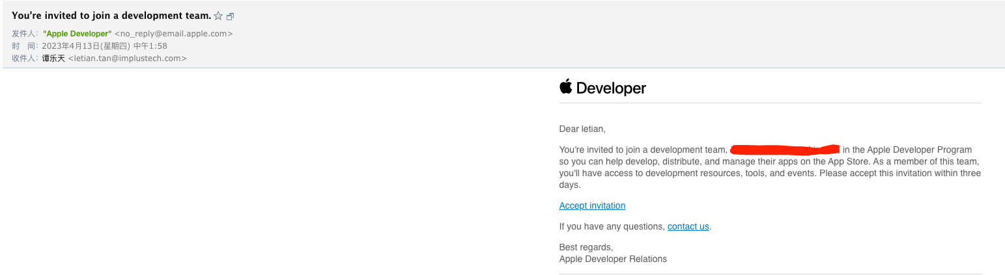Click the 发件人 label

coord(25,33)
